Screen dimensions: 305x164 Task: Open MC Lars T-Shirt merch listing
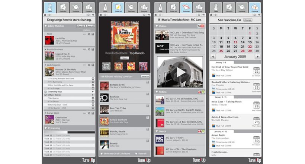180,139
